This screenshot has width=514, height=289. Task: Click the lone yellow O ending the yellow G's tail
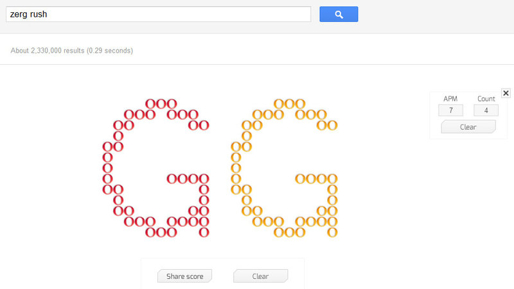[332, 232]
